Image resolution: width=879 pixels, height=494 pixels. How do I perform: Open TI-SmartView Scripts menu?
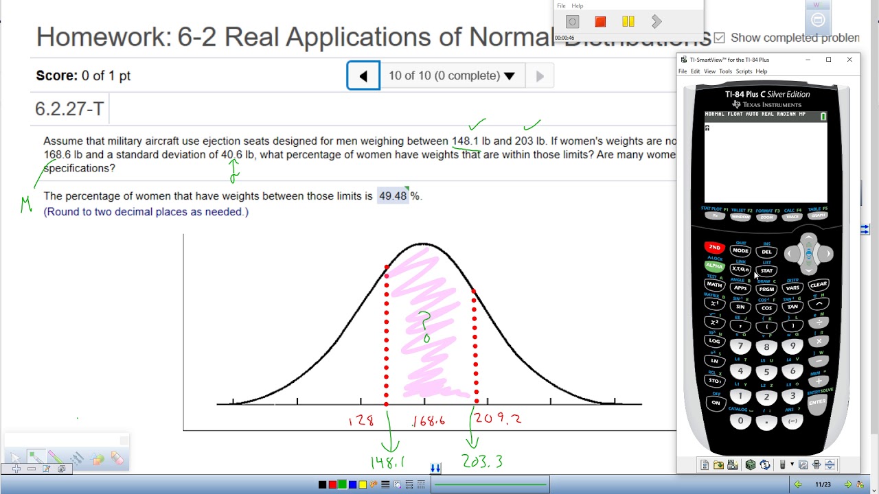(744, 71)
